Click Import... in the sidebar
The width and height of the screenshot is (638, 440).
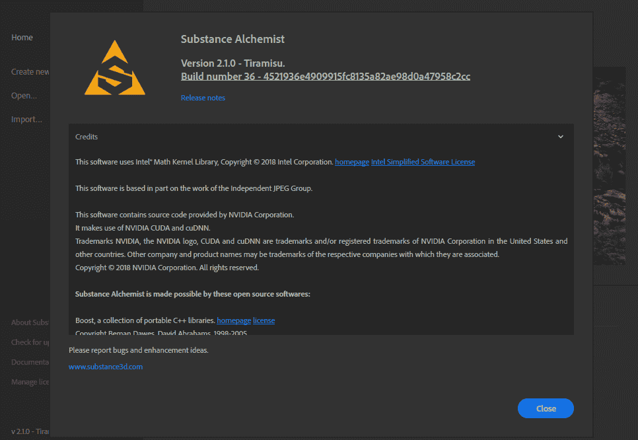coord(26,119)
